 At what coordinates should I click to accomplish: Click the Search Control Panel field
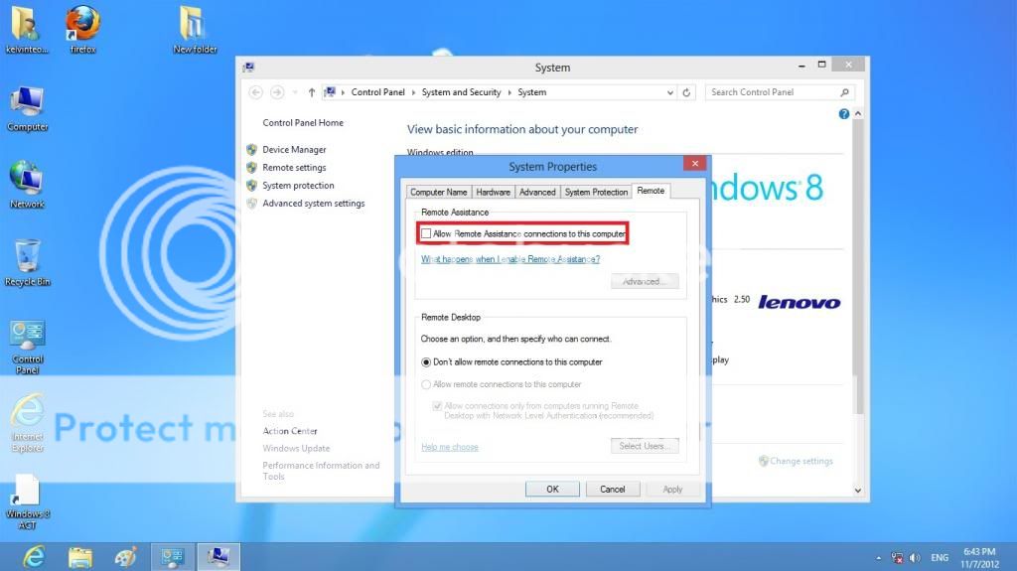[773, 92]
